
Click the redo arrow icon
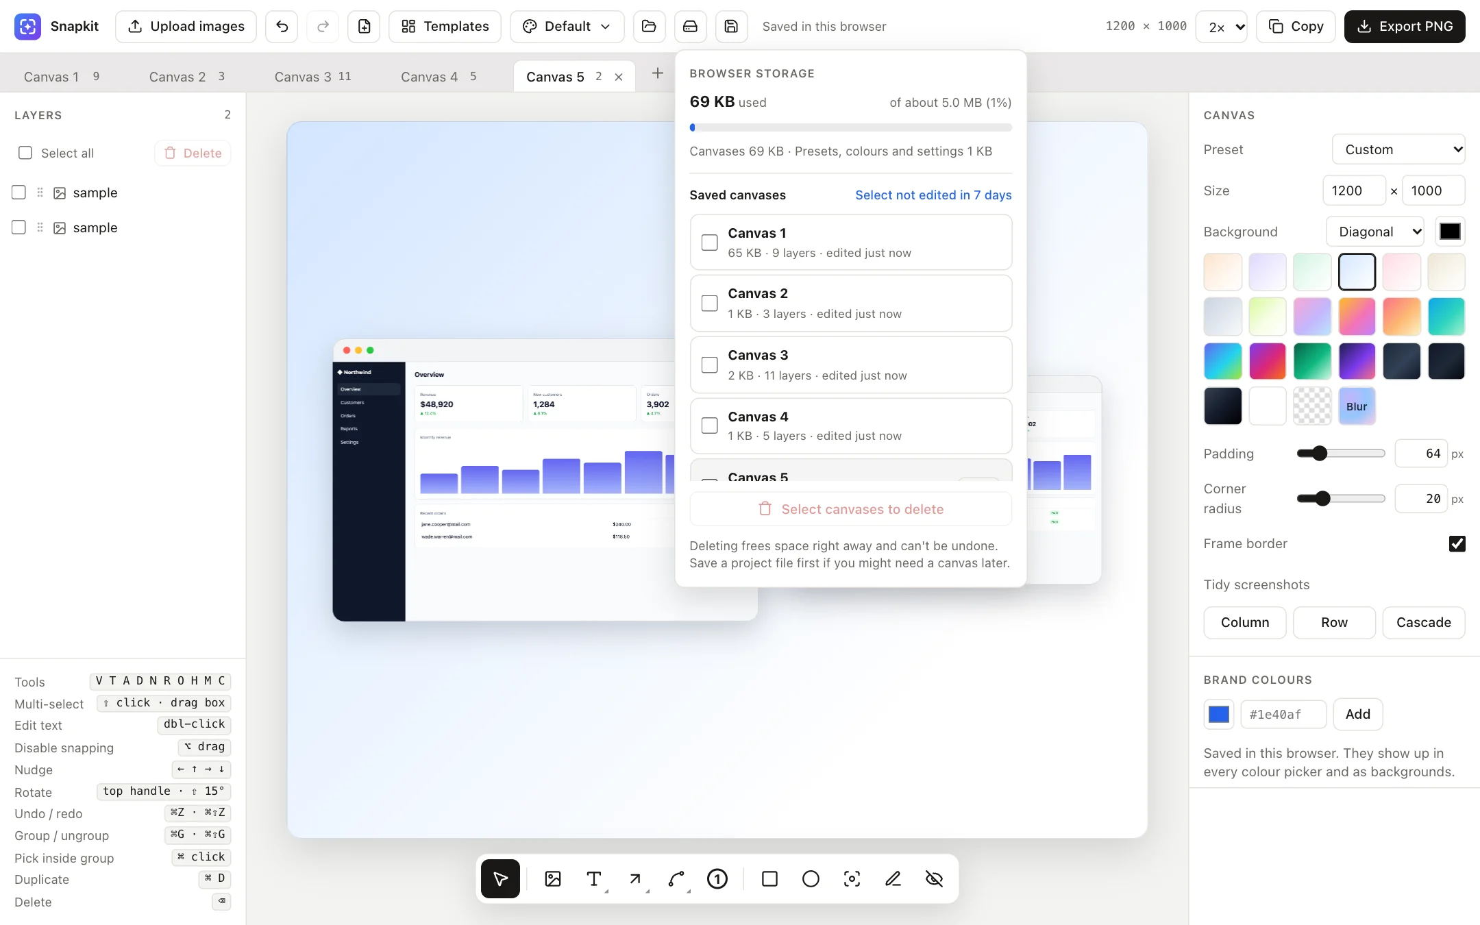coord(323,27)
